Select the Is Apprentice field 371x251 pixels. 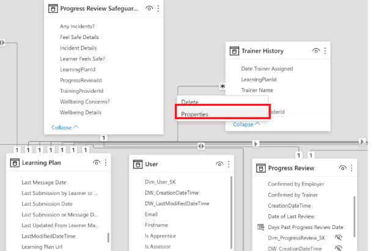(x=160, y=236)
